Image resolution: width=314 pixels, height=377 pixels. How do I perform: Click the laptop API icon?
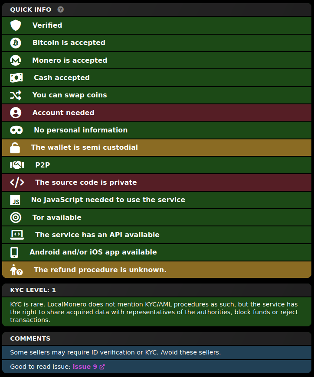pos(17,235)
